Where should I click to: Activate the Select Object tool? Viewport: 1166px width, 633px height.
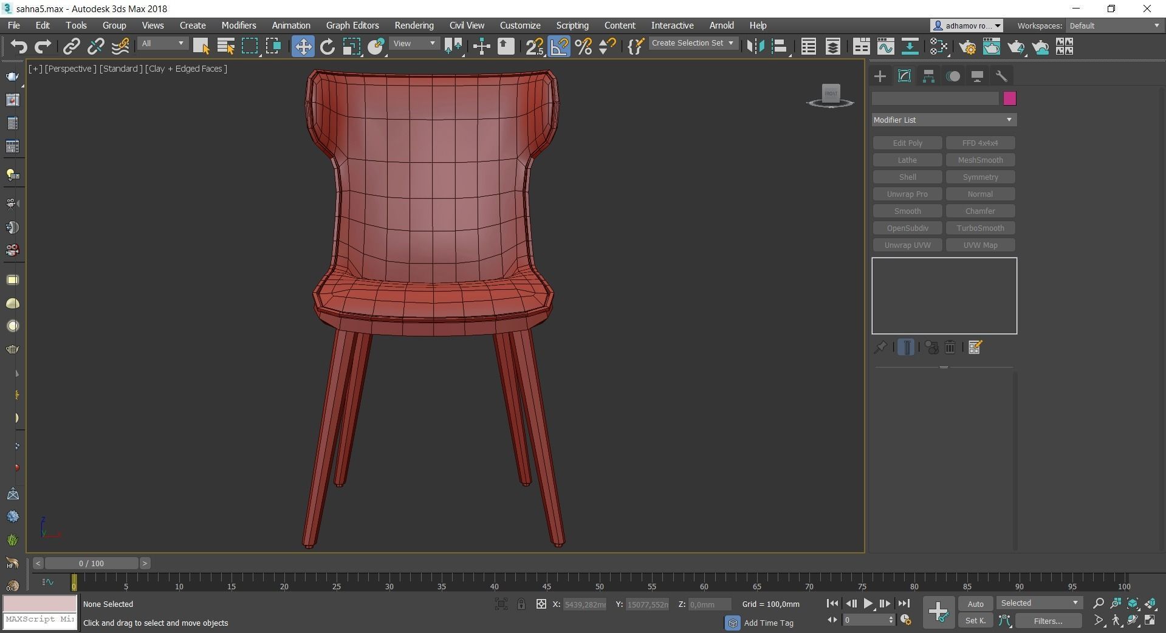point(201,46)
